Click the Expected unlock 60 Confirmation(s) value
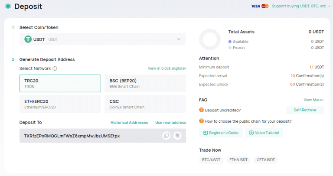This screenshot has height=176, width=333. coord(307,84)
